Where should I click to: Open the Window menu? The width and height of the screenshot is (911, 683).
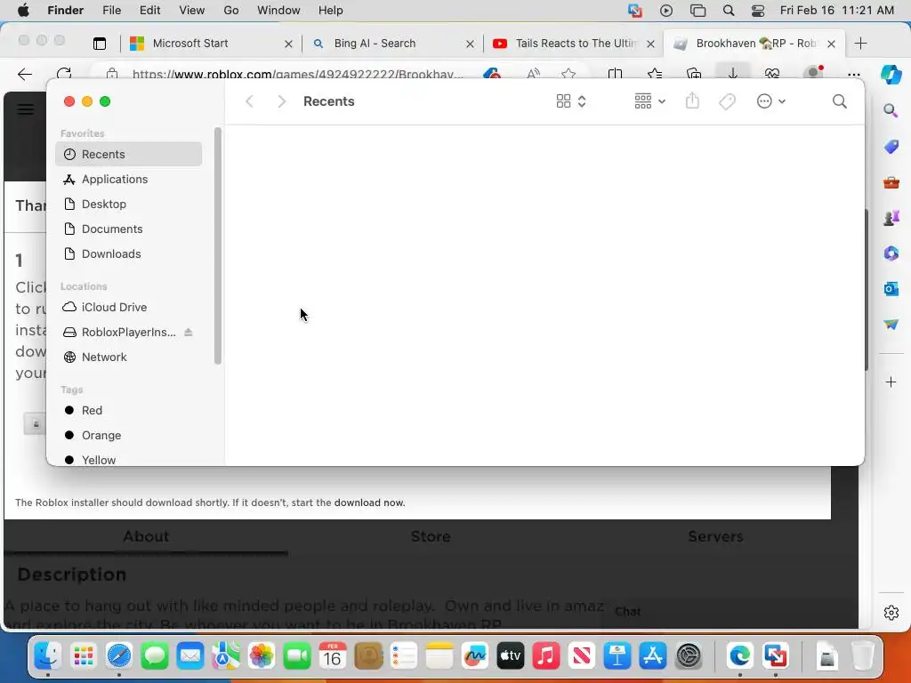click(x=278, y=11)
